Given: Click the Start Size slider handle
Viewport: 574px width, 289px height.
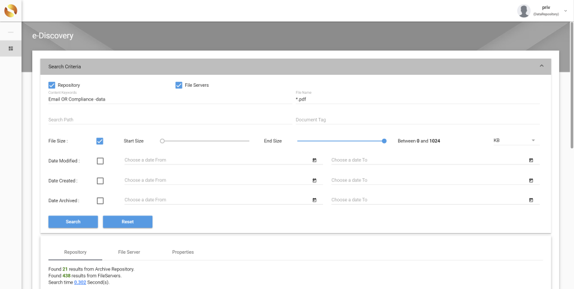Looking at the screenshot, I should 162,141.
